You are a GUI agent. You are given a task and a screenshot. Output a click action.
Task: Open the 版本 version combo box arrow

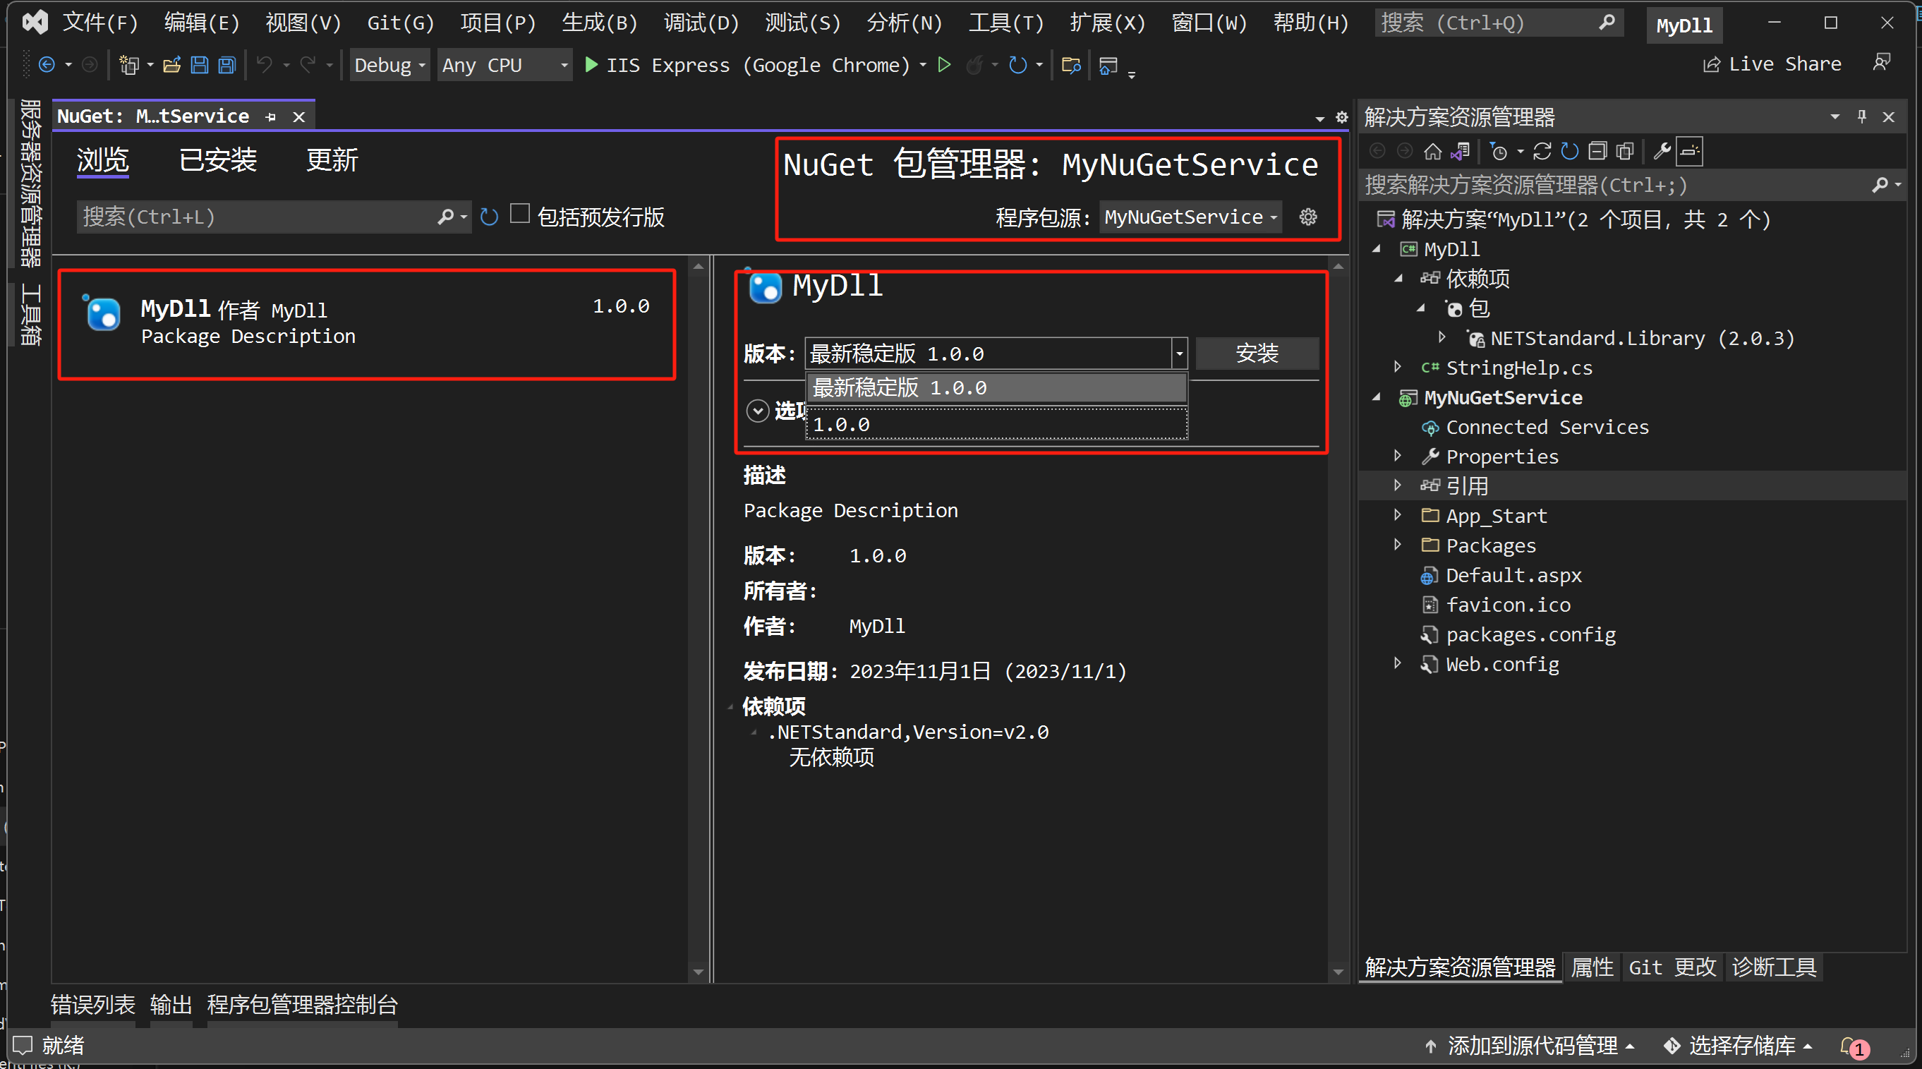click(x=1179, y=354)
